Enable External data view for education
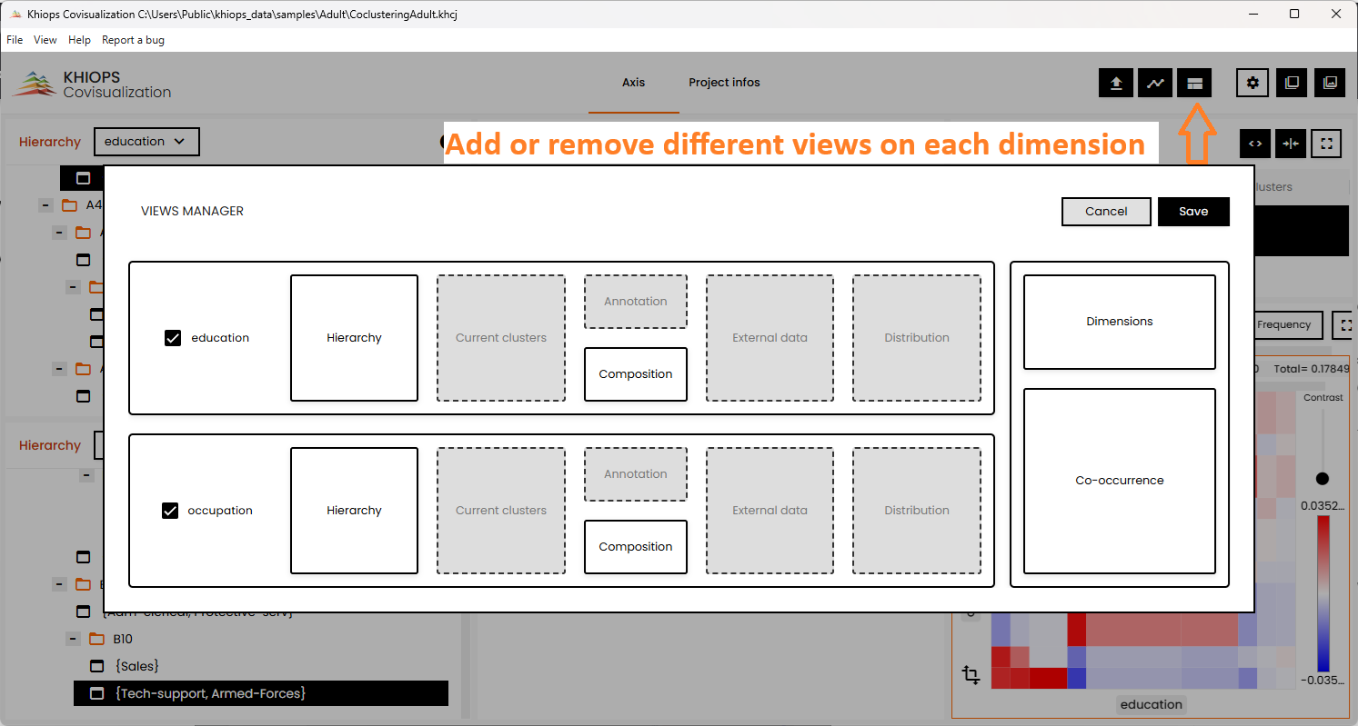Viewport: 1358px width, 726px height. tap(770, 338)
